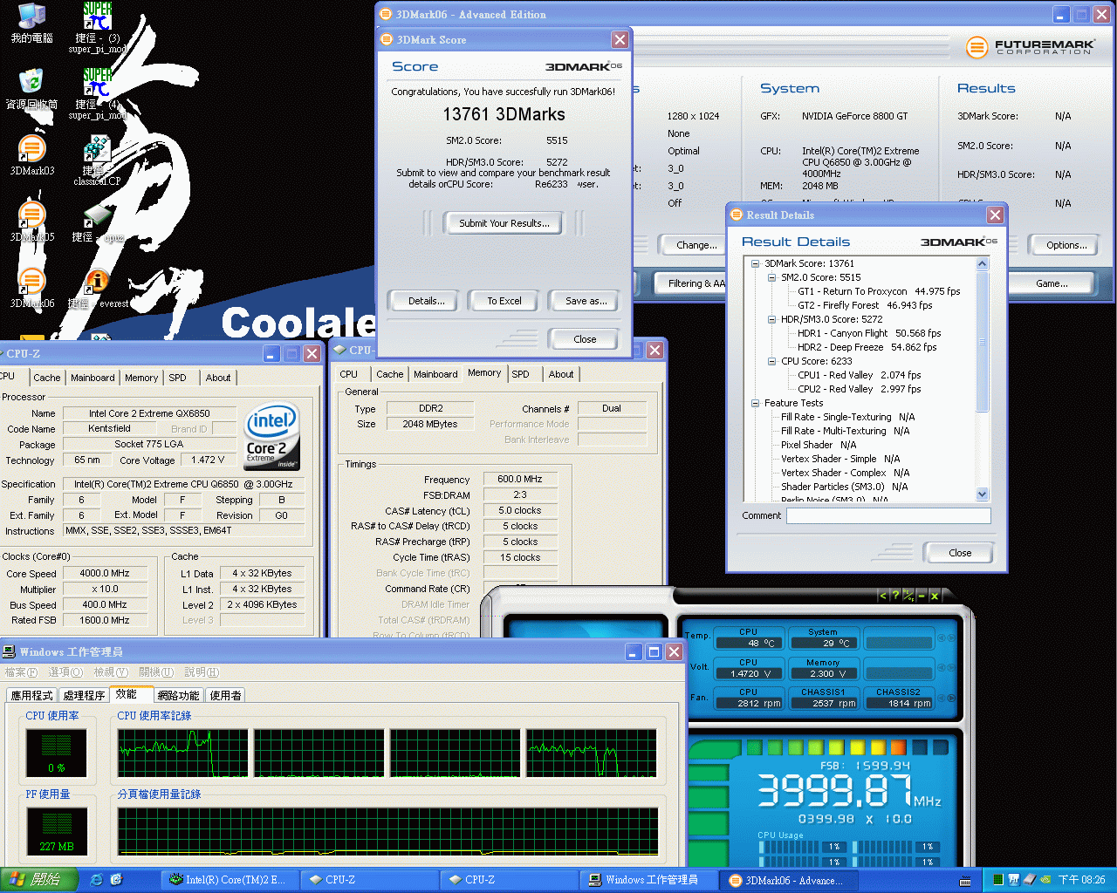
Task: Open 網路功能 tab in Task Manager
Action: 179,695
